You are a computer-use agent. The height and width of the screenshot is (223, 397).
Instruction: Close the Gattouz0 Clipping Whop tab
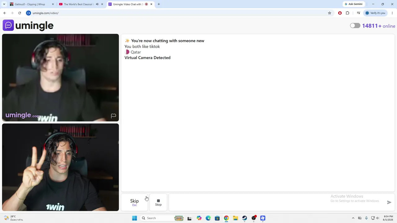point(53,4)
